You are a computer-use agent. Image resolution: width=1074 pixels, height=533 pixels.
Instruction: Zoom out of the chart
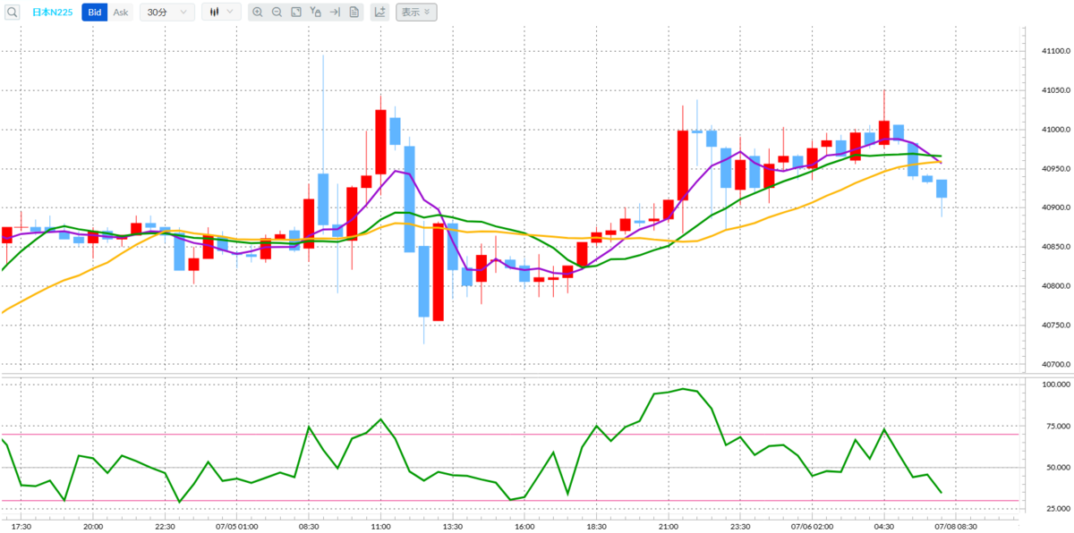coord(277,12)
